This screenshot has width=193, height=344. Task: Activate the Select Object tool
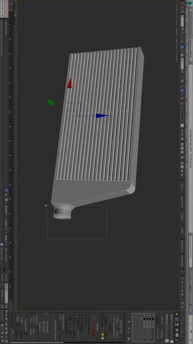click(182, 29)
